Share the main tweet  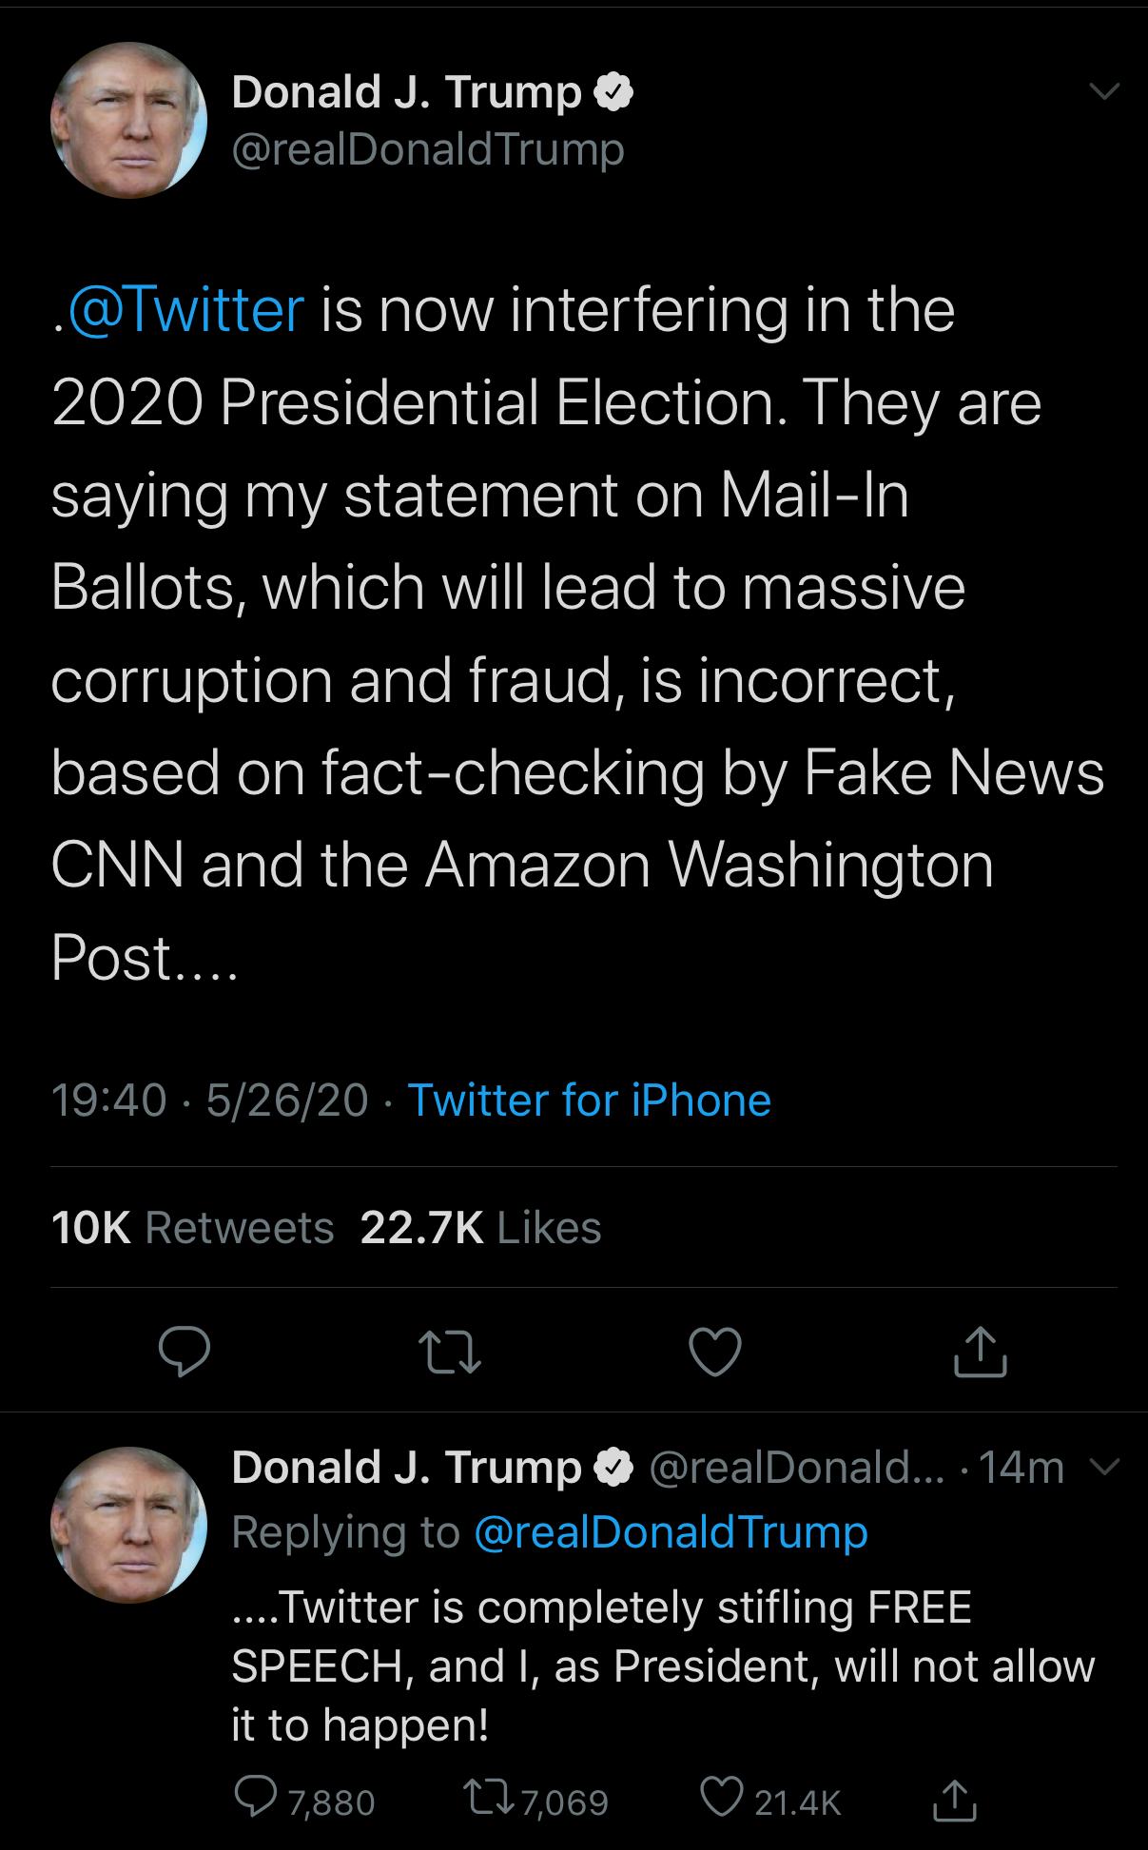[980, 1352]
